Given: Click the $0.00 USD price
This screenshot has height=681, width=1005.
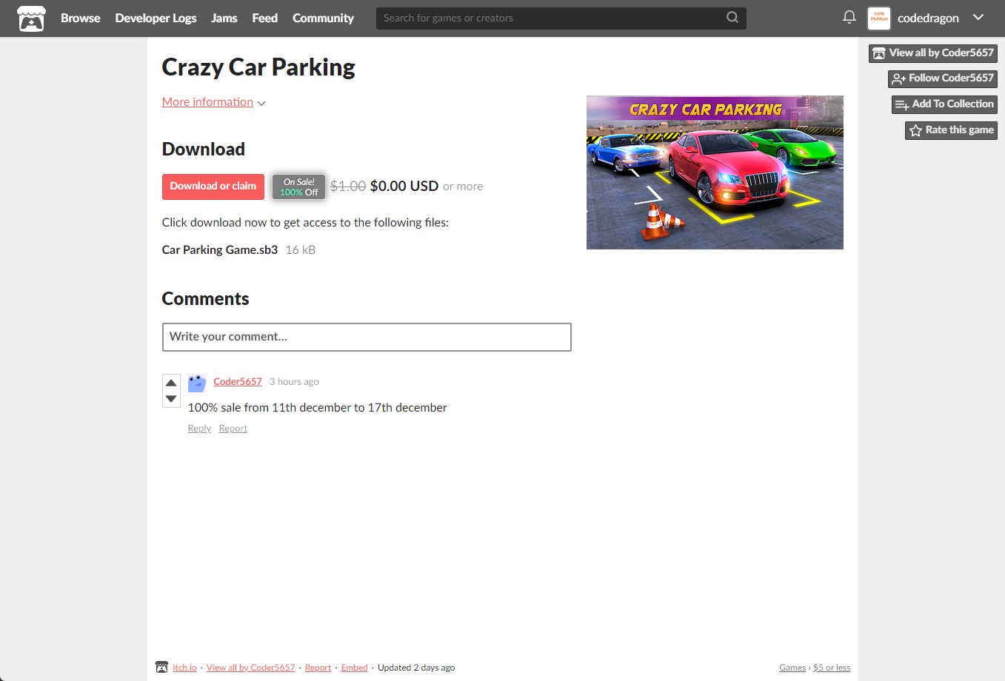Looking at the screenshot, I should coord(404,187).
